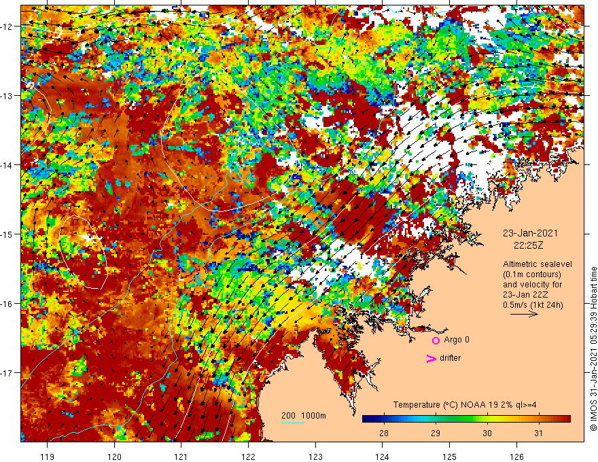Image resolution: width=598 pixels, height=462 pixels.
Task: Click the latitude label -17
Action: click(7, 372)
